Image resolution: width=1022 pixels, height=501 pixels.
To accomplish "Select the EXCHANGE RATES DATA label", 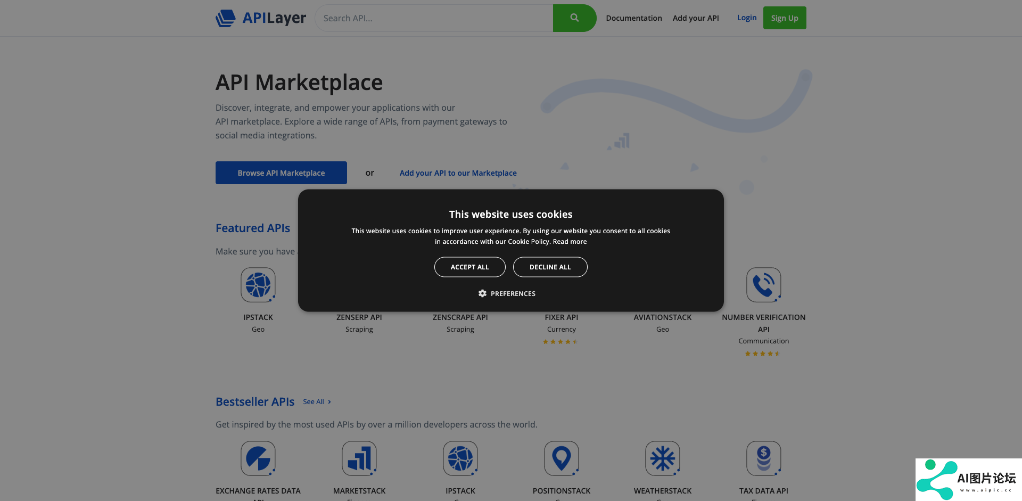I will pyautogui.click(x=258, y=491).
